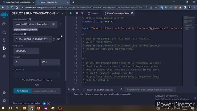Open Remix Settings gear icon
The width and height of the screenshot is (197, 111).
[4, 101]
